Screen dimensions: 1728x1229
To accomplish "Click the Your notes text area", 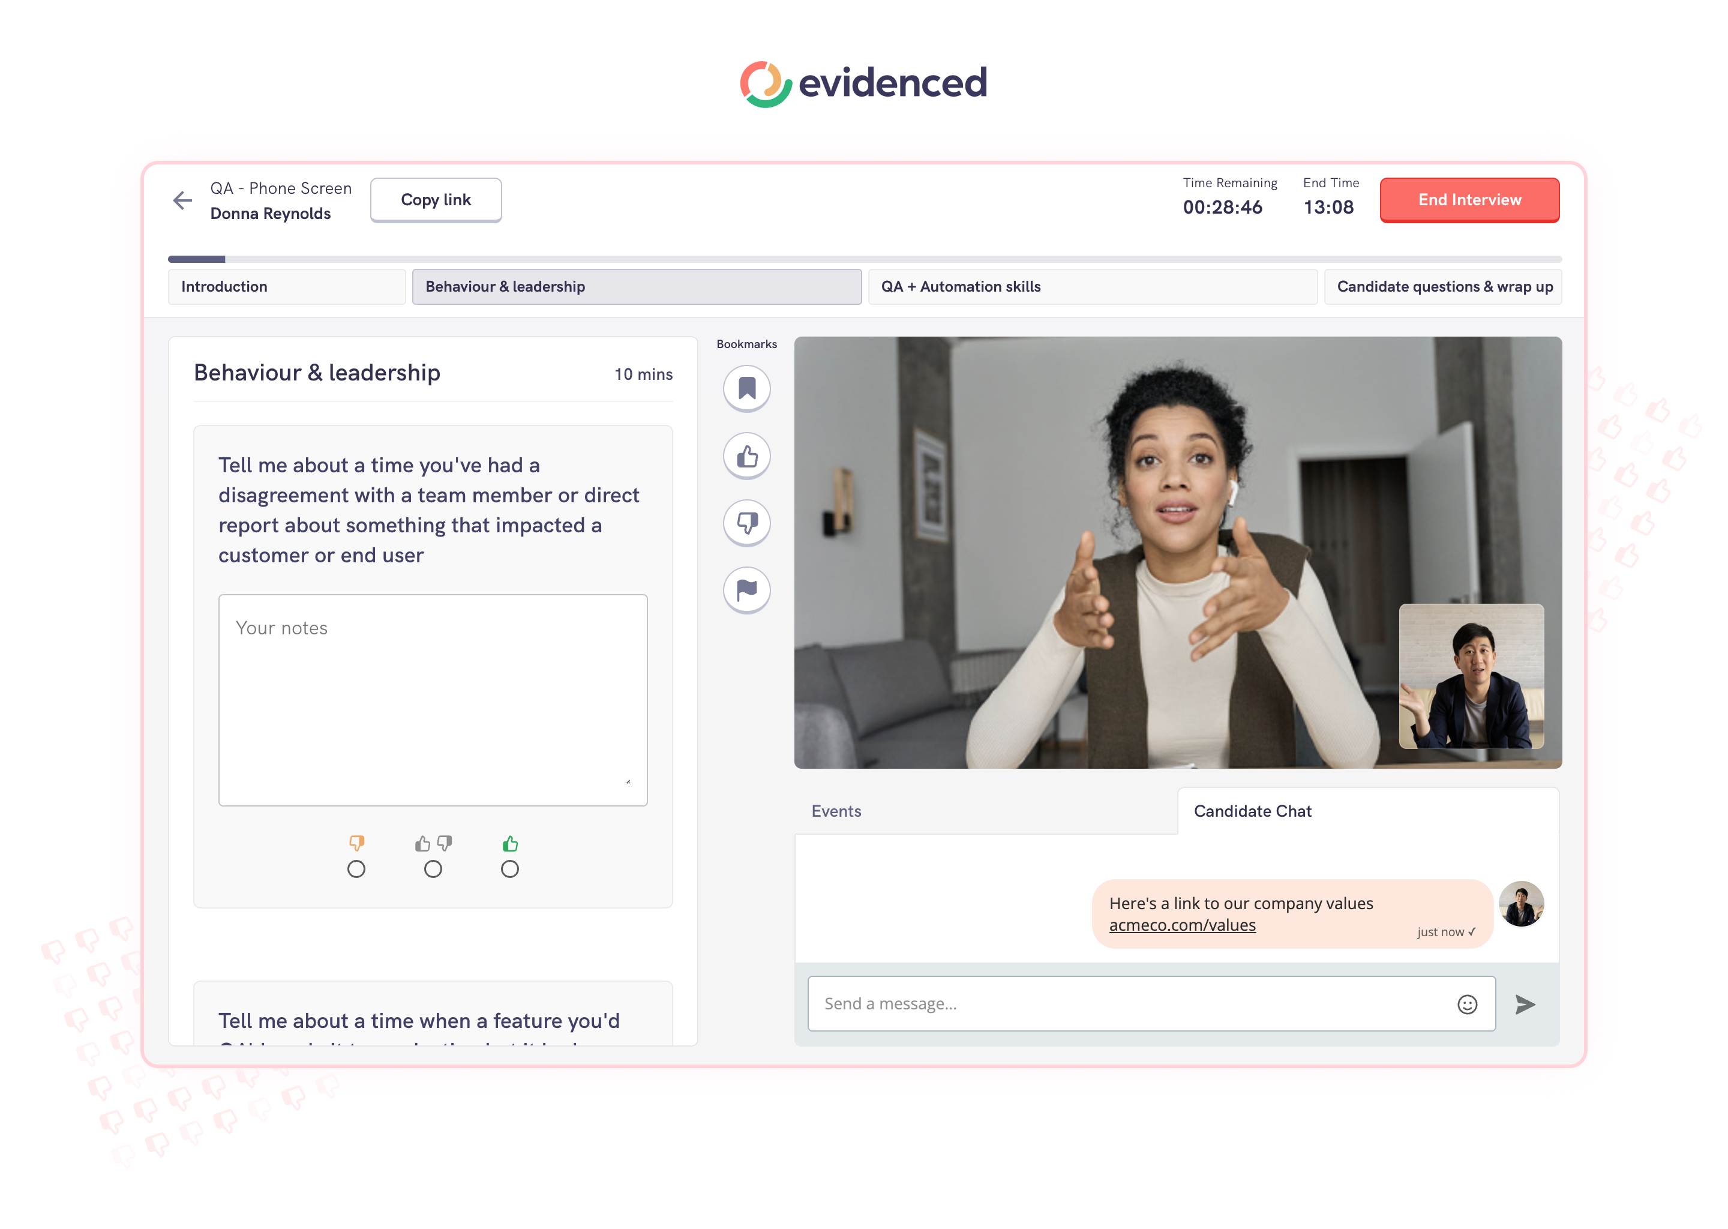I will tap(433, 699).
